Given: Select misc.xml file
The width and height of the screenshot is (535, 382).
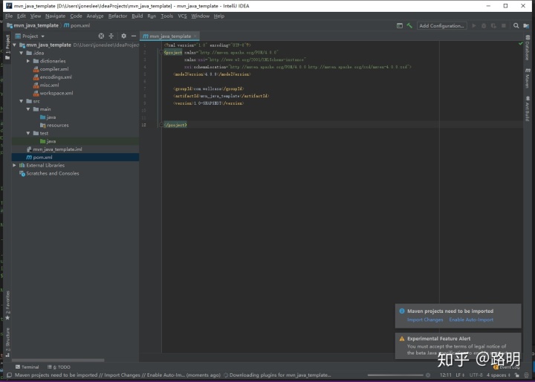Looking at the screenshot, I should (46, 85).
